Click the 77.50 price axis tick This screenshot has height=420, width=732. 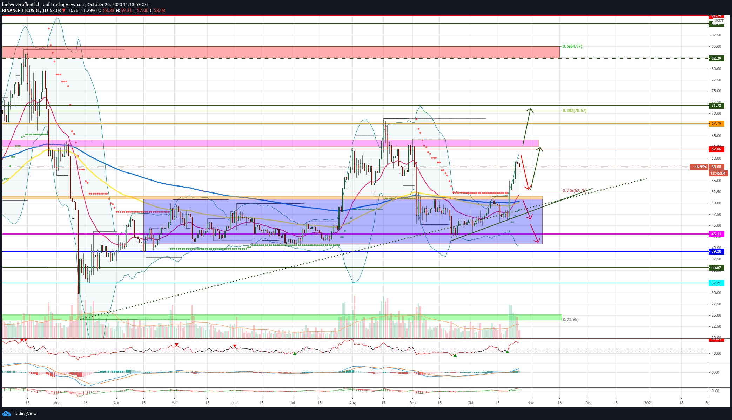point(716,80)
